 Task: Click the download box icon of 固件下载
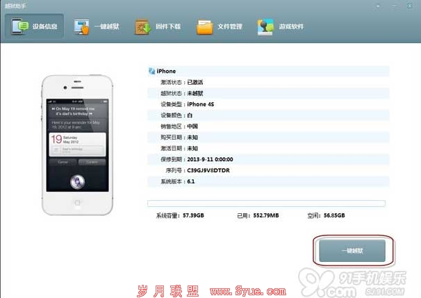[142, 26]
